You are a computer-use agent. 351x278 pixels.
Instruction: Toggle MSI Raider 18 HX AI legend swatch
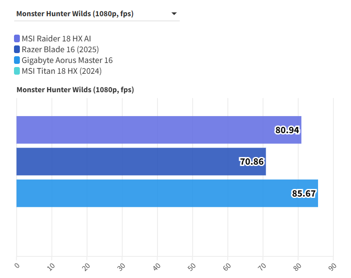pyautogui.click(x=17, y=38)
